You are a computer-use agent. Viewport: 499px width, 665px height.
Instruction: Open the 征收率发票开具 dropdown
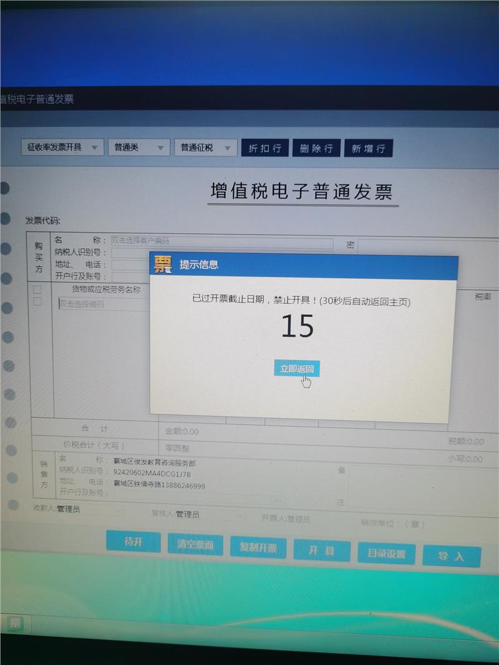click(62, 148)
